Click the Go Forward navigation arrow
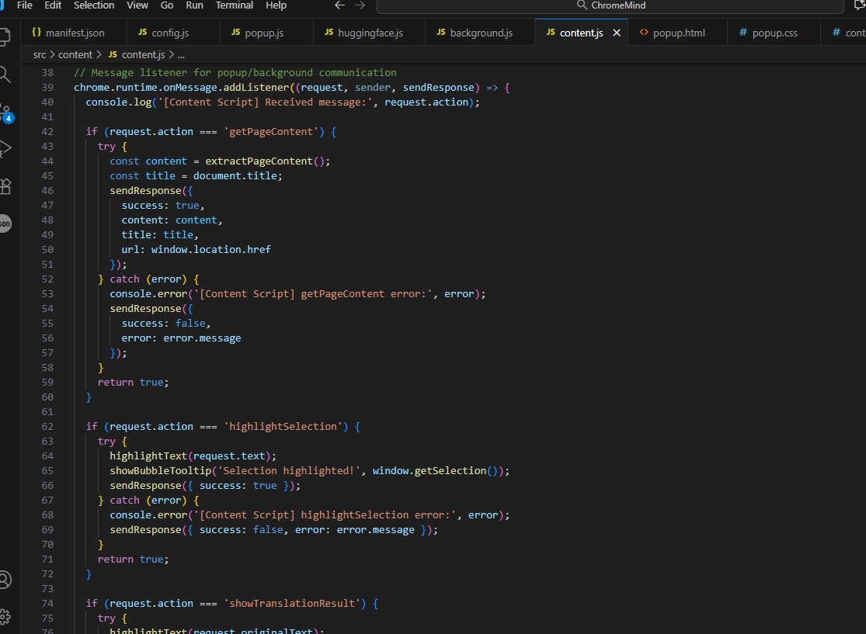 coord(360,5)
